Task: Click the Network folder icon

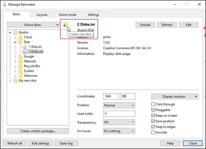Action: click(x=21, y=61)
